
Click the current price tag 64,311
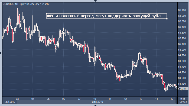pyautogui.click(x=183, y=89)
